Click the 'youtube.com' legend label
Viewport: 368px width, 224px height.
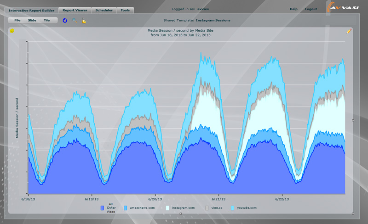click(x=247, y=208)
